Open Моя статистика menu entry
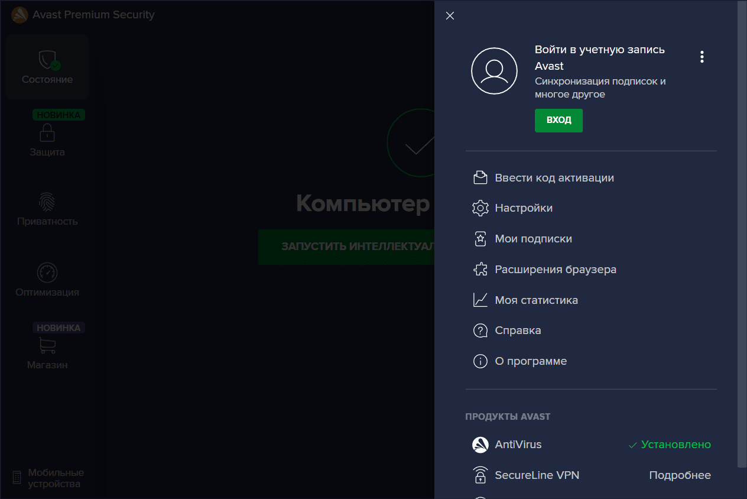The width and height of the screenshot is (747, 499). [536, 300]
